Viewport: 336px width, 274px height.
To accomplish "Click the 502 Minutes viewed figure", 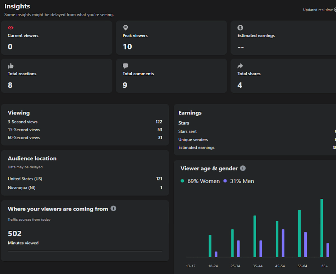I will pyautogui.click(x=15, y=233).
